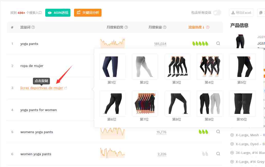Viewport: 265px width, 167px height.
Task: Open the ASIN透视 button
Action: [58, 13]
